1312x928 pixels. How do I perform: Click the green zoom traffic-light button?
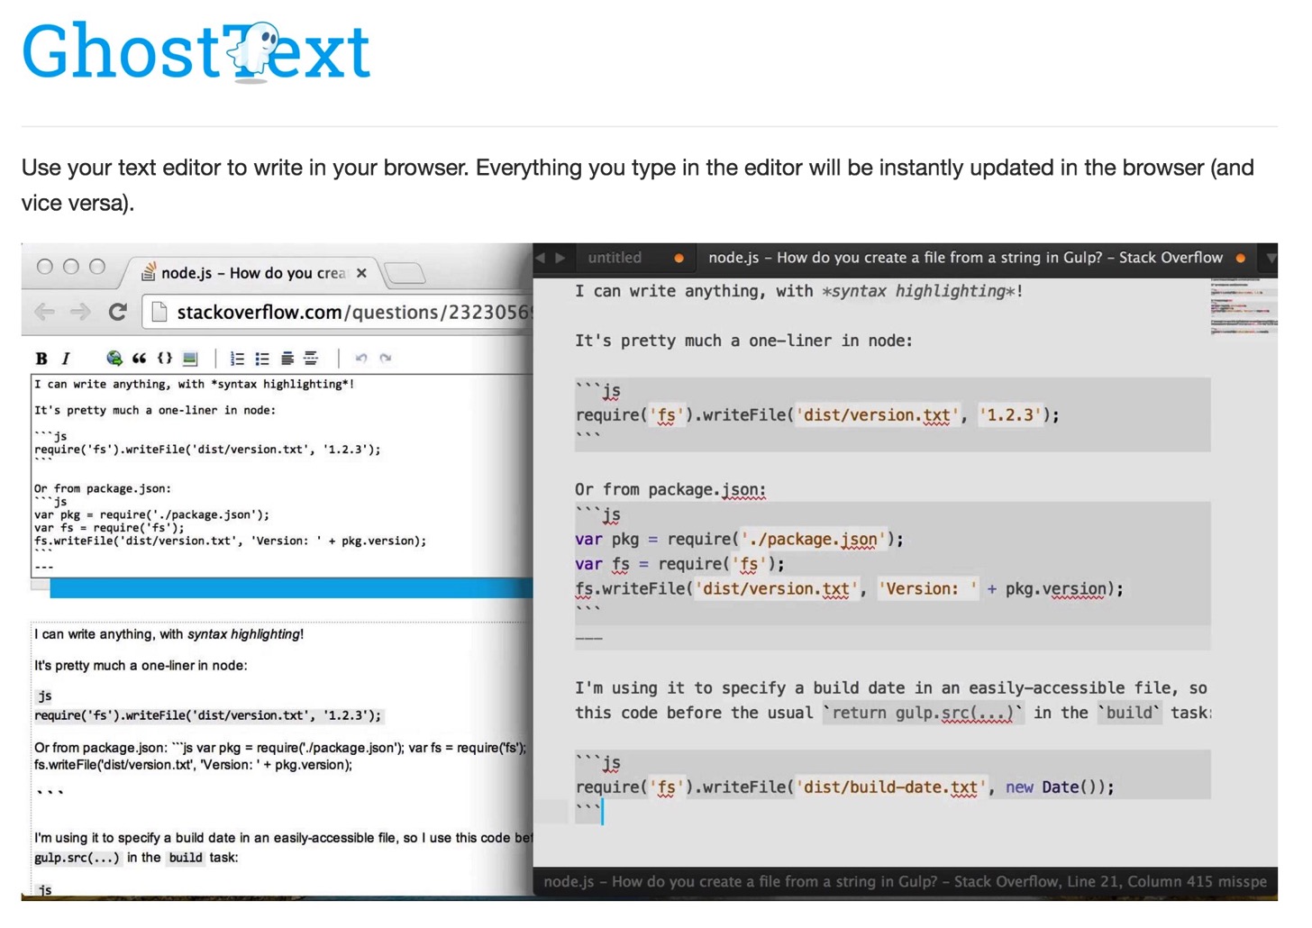(97, 267)
